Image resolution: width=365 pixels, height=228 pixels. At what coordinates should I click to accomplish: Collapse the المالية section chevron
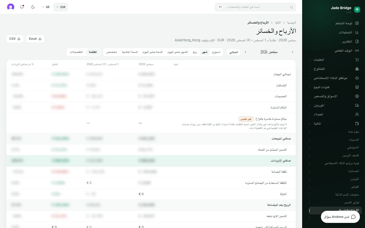click(x=309, y=124)
